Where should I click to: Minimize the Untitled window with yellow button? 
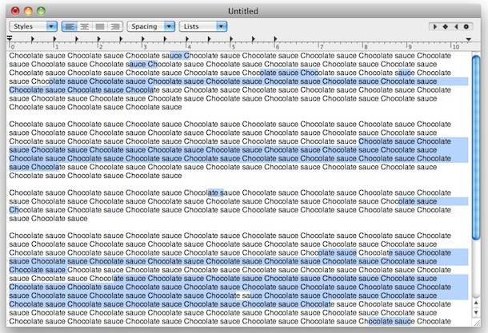pyautogui.click(x=28, y=11)
